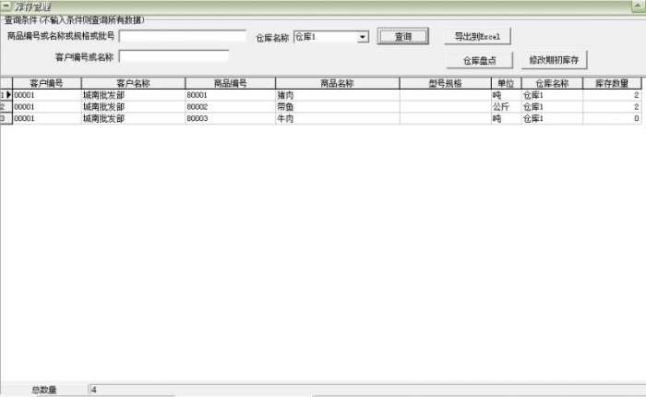This screenshot has height=397, width=646.
Task: Click product code 80003 cell
Action: tap(231, 118)
